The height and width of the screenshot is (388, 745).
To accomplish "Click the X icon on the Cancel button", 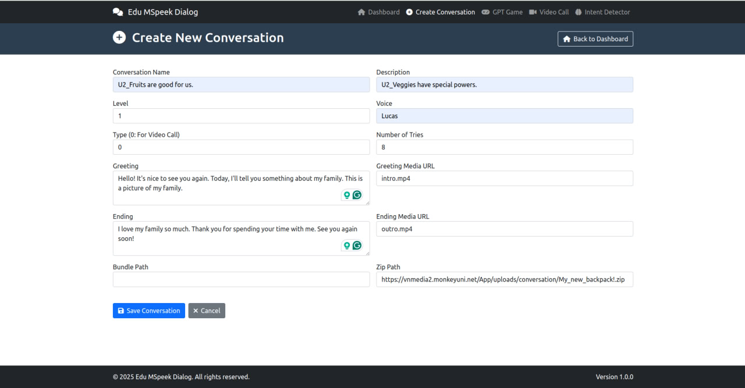I will point(196,311).
